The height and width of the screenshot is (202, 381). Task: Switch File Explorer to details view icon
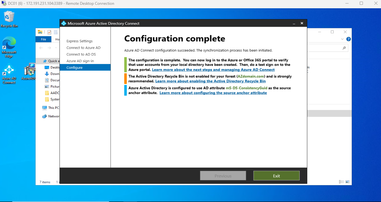(x=341, y=182)
